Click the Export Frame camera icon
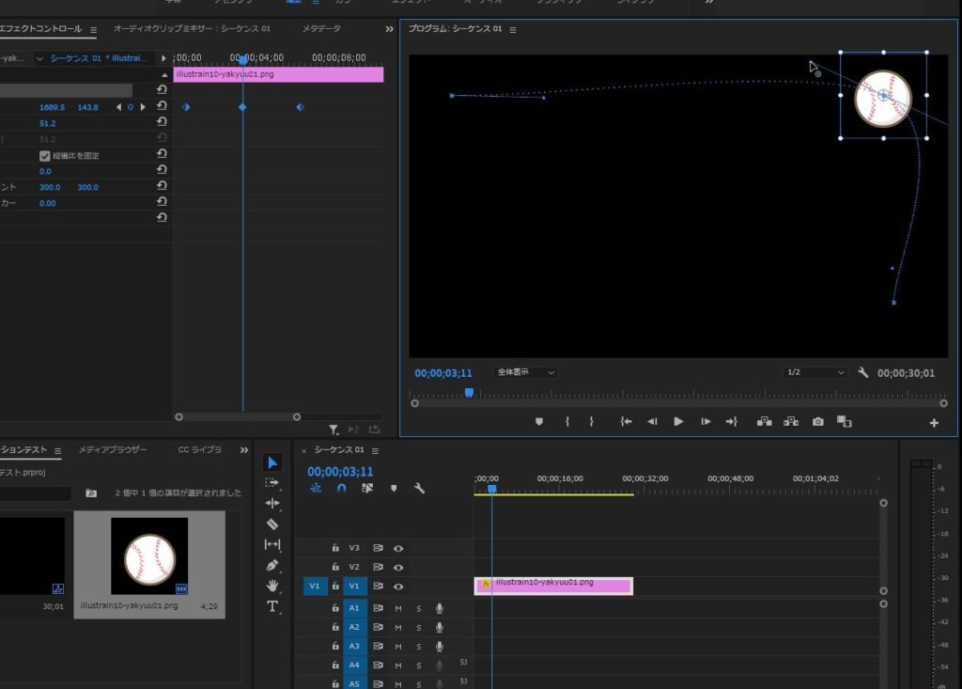The height and width of the screenshot is (689, 962). tap(818, 422)
